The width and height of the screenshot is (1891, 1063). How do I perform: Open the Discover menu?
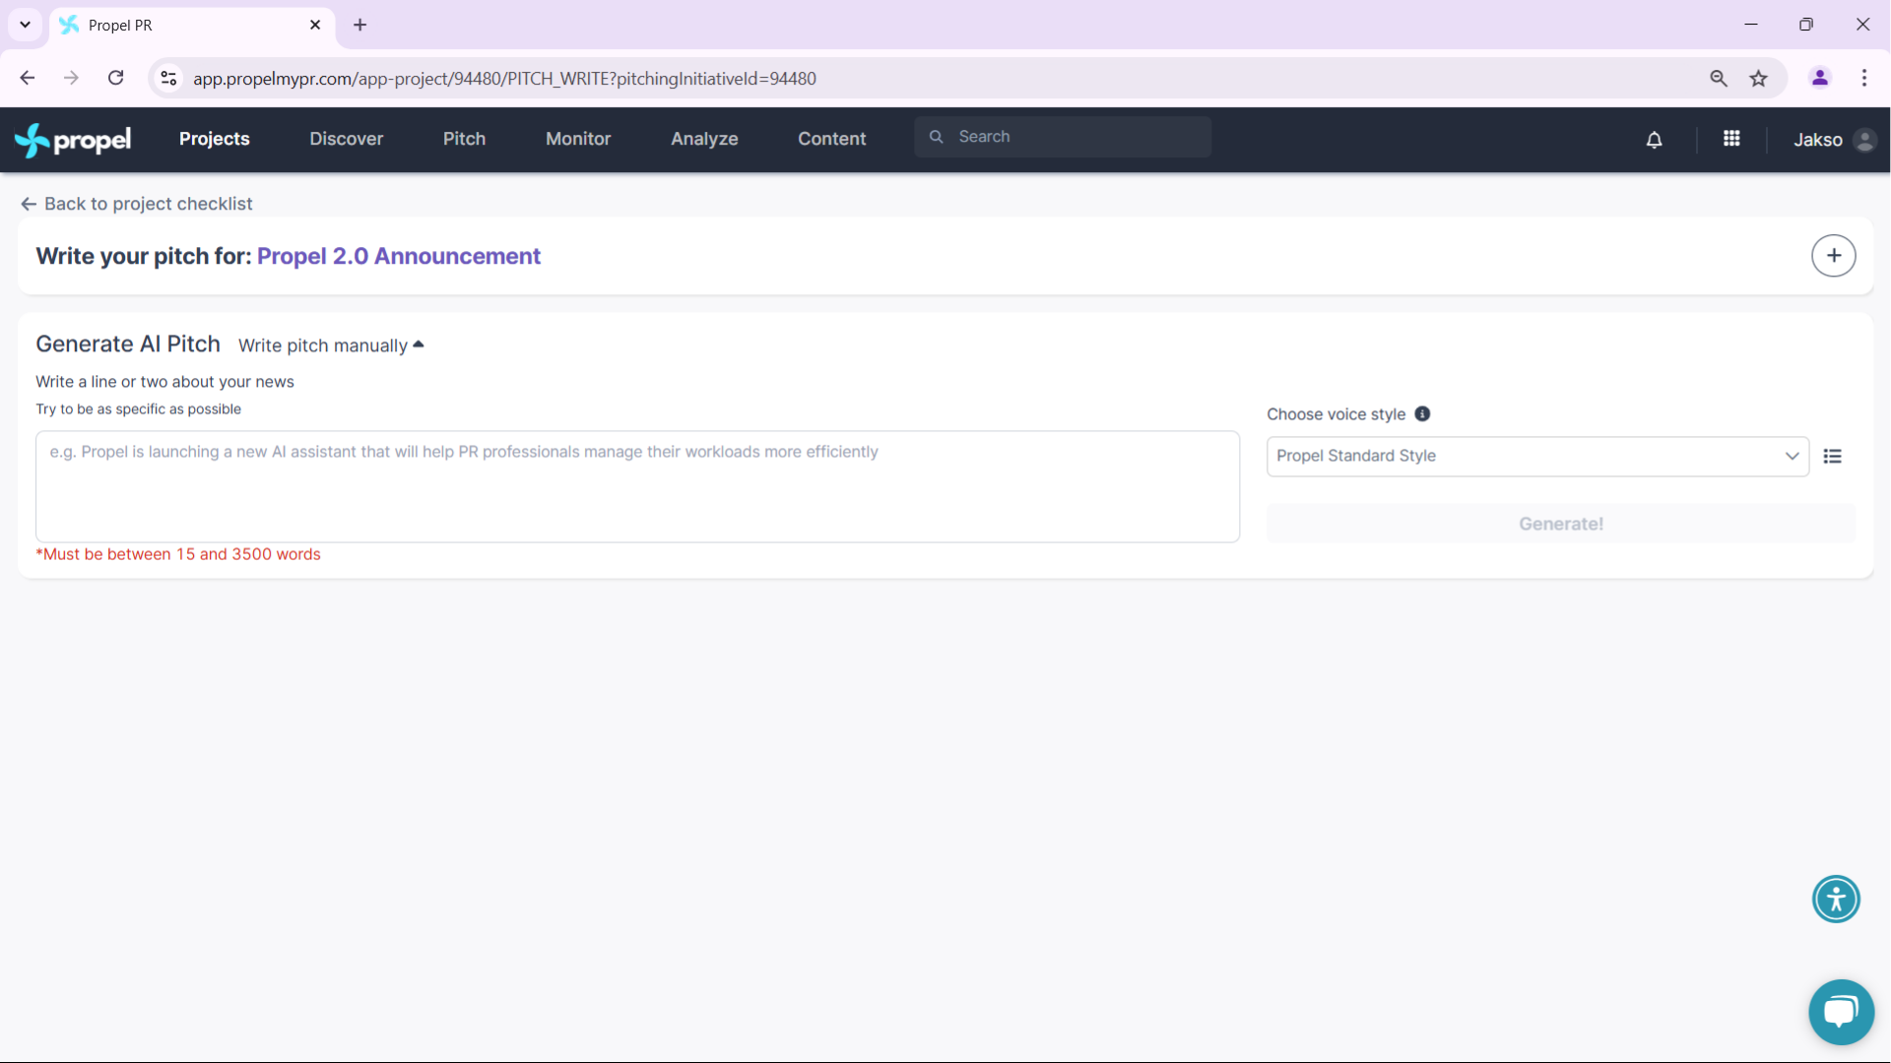tap(346, 140)
